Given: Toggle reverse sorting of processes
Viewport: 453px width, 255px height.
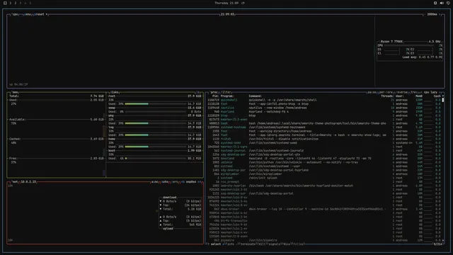Looking at the screenshot, I should click(402, 92).
